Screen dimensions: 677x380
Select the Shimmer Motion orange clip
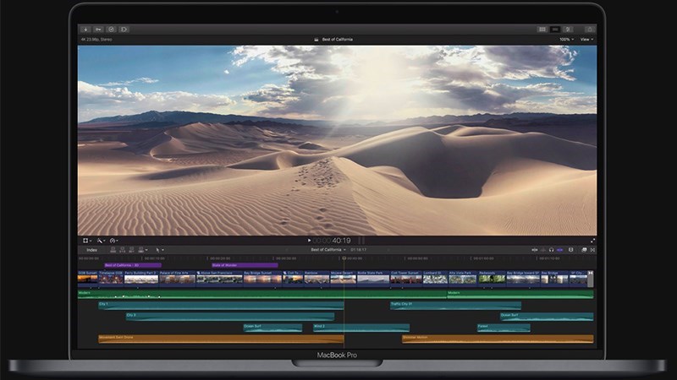498,339
